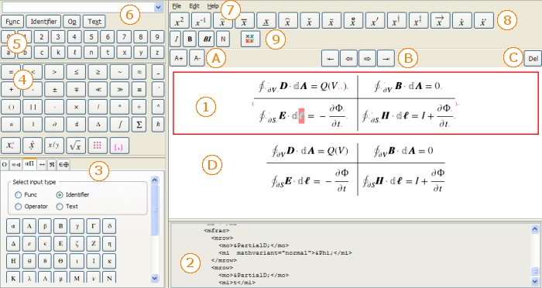Move cursor to start with bar-arrow left

tap(330, 59)
